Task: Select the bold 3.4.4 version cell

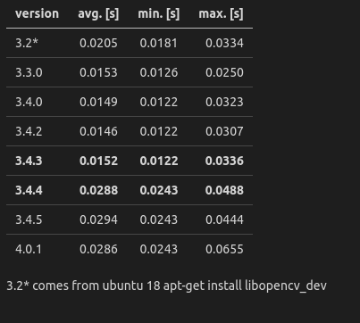Action: 29,190
